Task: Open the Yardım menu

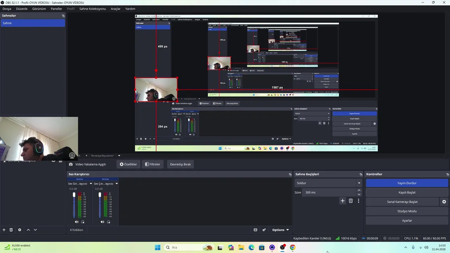Action: 130,9
